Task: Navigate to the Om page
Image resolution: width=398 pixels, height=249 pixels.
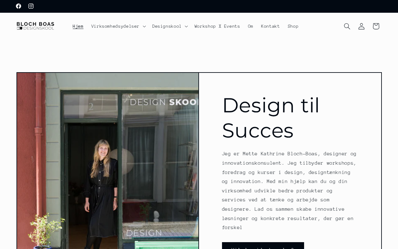Action: point(251,26)
